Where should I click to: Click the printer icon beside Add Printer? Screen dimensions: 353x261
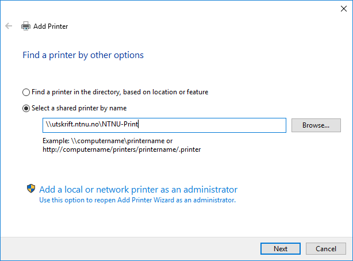(x=26, y=26)
